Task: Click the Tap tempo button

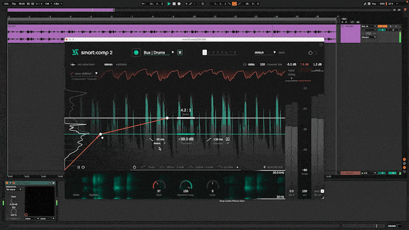Action: click(14, 4)
